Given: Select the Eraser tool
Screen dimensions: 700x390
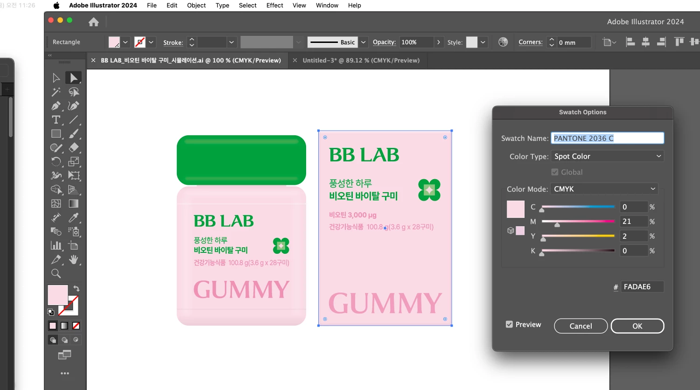Looking at the screenshot, I should click(x=74, y=148).
